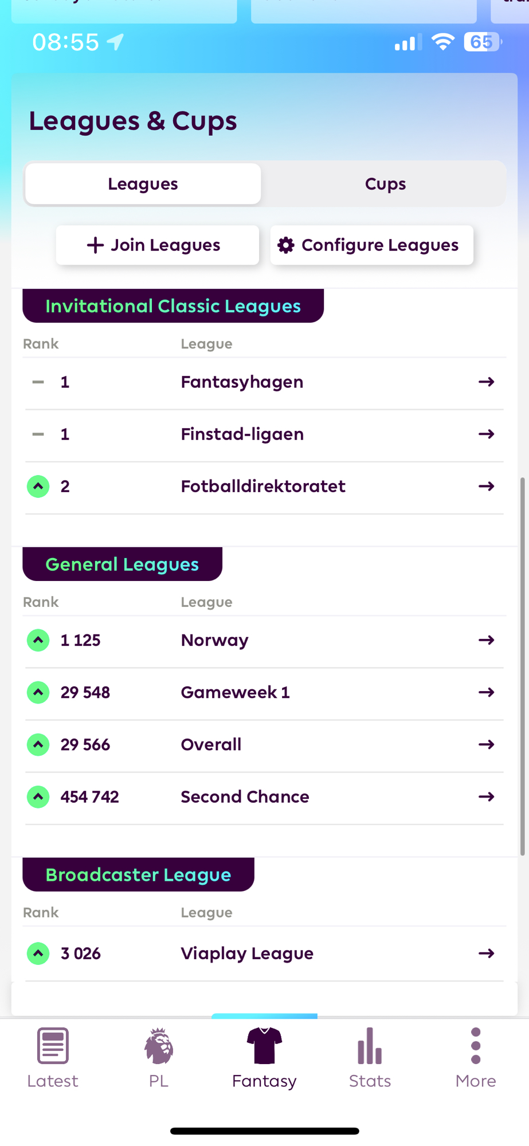Open the Stats bar chart icon
This screenshot has height=1146, width=529.
[370, 1046]
